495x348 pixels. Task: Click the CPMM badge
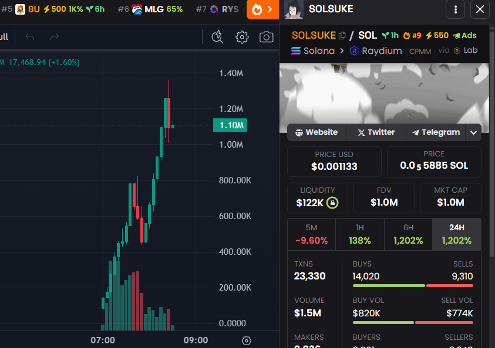point(420,52)
